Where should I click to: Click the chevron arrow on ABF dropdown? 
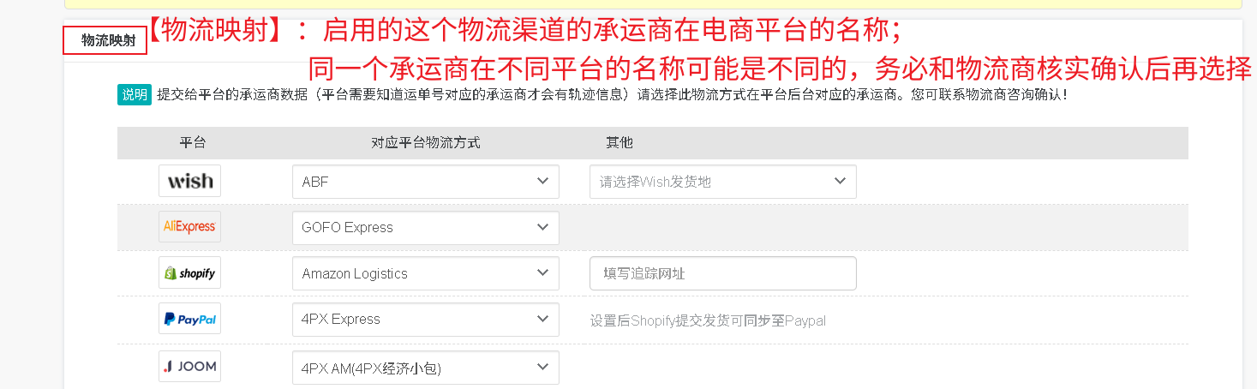[542, 182]
